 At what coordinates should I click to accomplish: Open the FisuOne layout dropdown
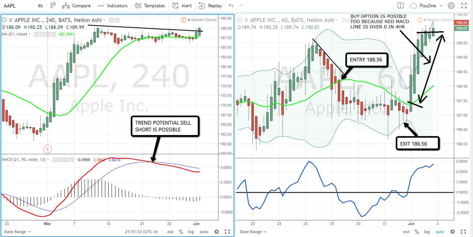coord(427,6)
